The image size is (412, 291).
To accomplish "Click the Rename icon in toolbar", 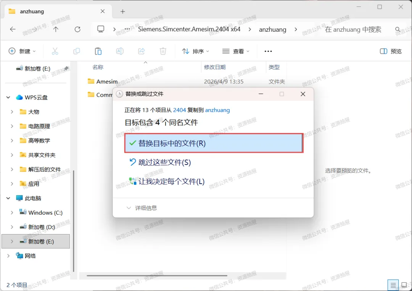I will [x=120, y=51].
